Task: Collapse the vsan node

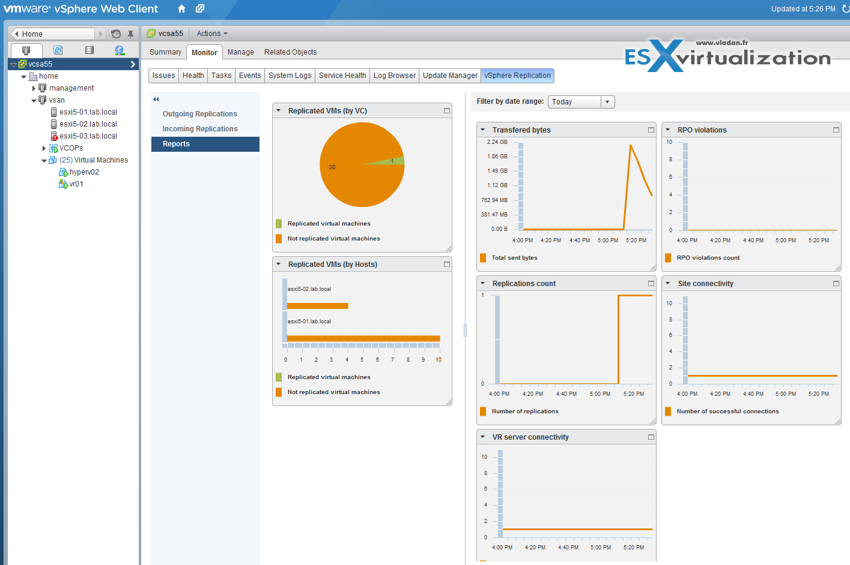Action: (34, 101)
